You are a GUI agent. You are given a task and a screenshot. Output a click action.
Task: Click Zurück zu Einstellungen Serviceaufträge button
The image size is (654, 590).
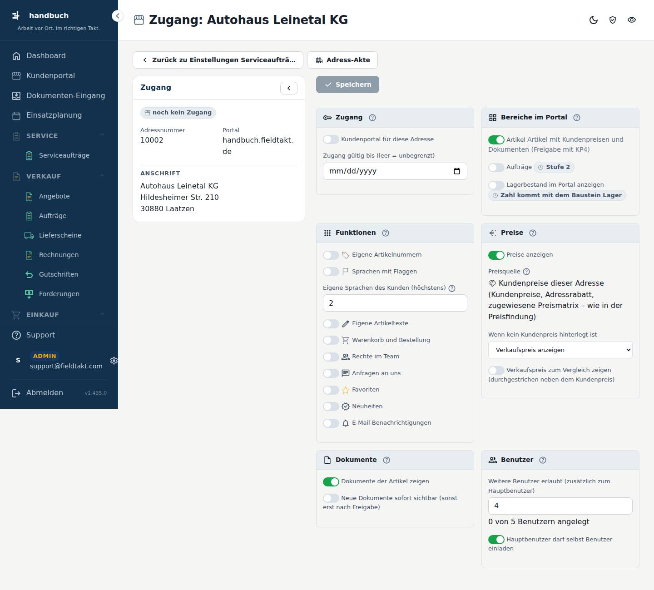click(218, 60)
